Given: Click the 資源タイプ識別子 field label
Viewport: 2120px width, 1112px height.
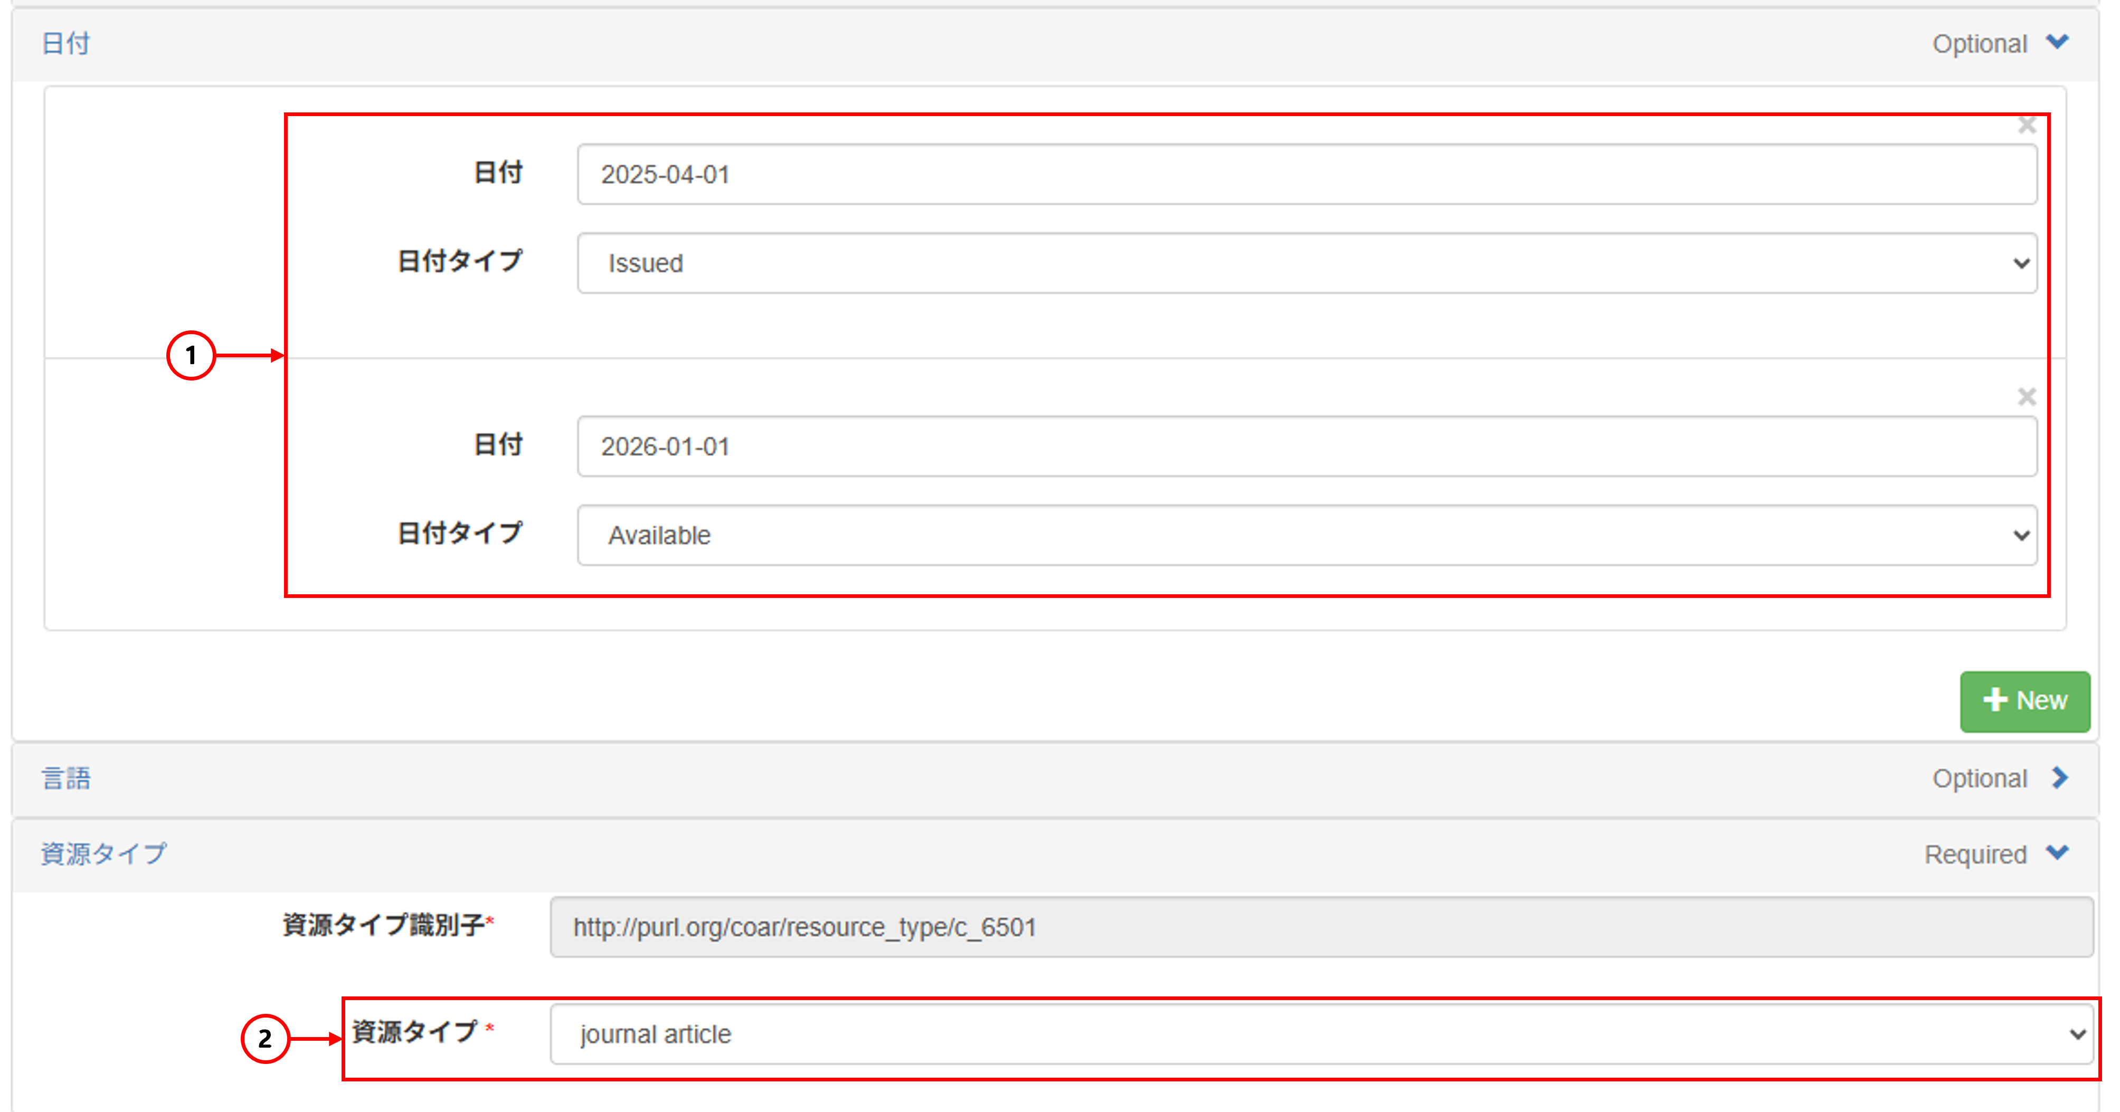Looking at the screenshot, I should tap(383, 925).
